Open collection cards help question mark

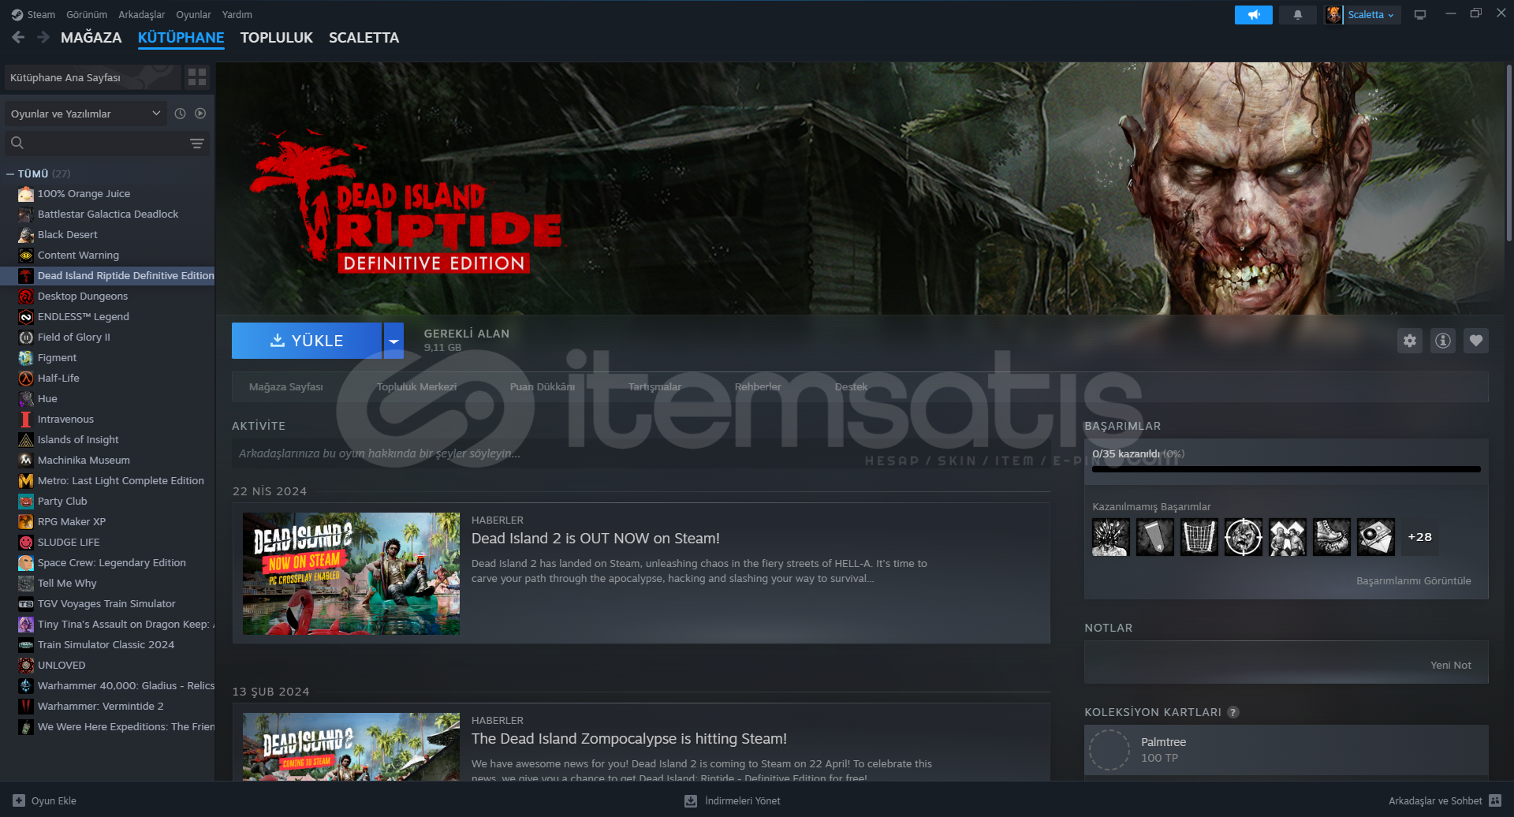coord(1233,712)
